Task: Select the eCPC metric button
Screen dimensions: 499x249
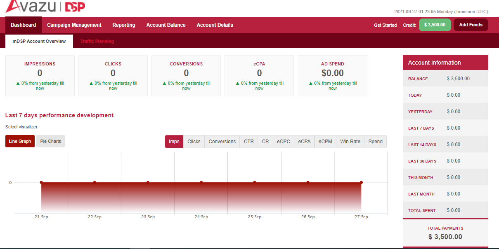Action: (x=284, y=142)
